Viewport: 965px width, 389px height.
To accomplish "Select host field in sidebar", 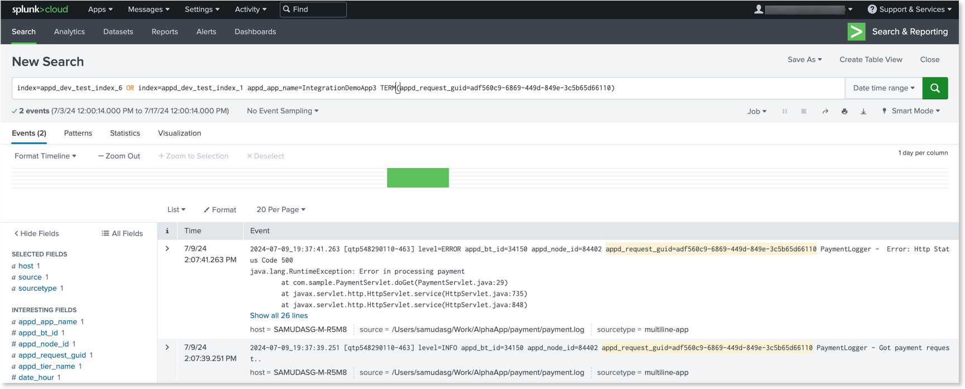I will pos(26,266).
